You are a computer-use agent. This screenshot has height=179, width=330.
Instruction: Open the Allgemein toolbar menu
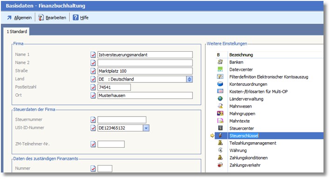(20, 18)
